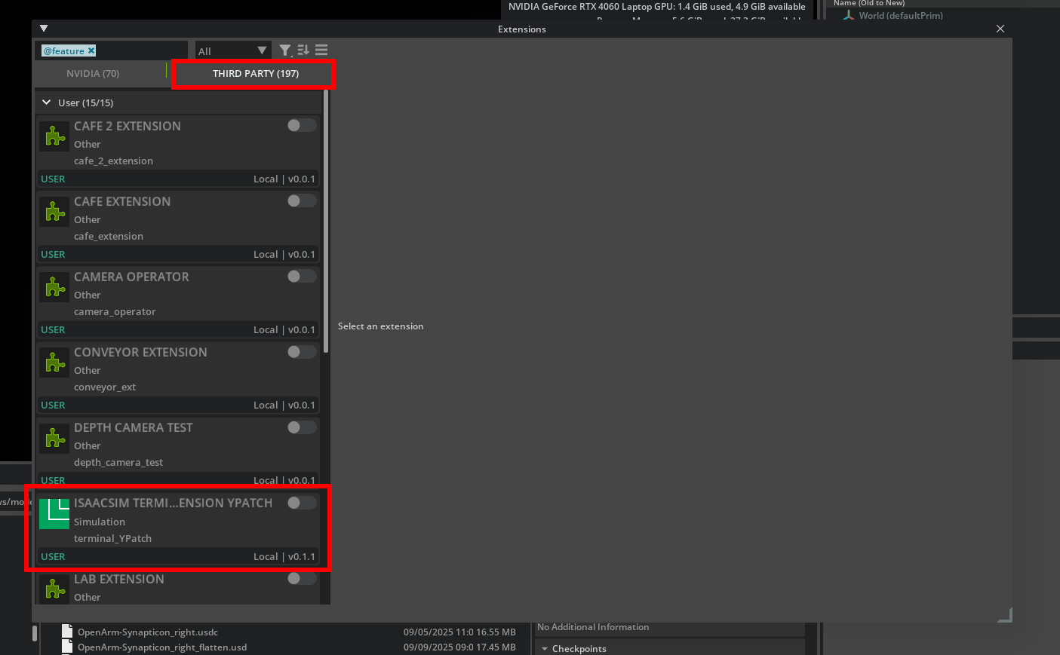Enable the CAFE 2 EXTENSION toggle
1060x655 pixels.
(301, 126)
